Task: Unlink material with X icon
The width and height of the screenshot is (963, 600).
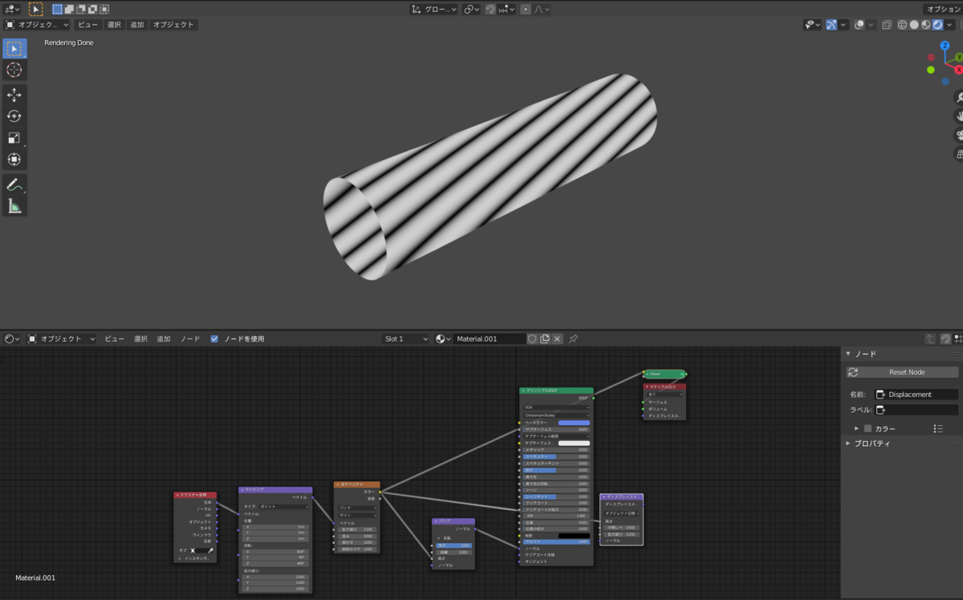Action: 558,339
